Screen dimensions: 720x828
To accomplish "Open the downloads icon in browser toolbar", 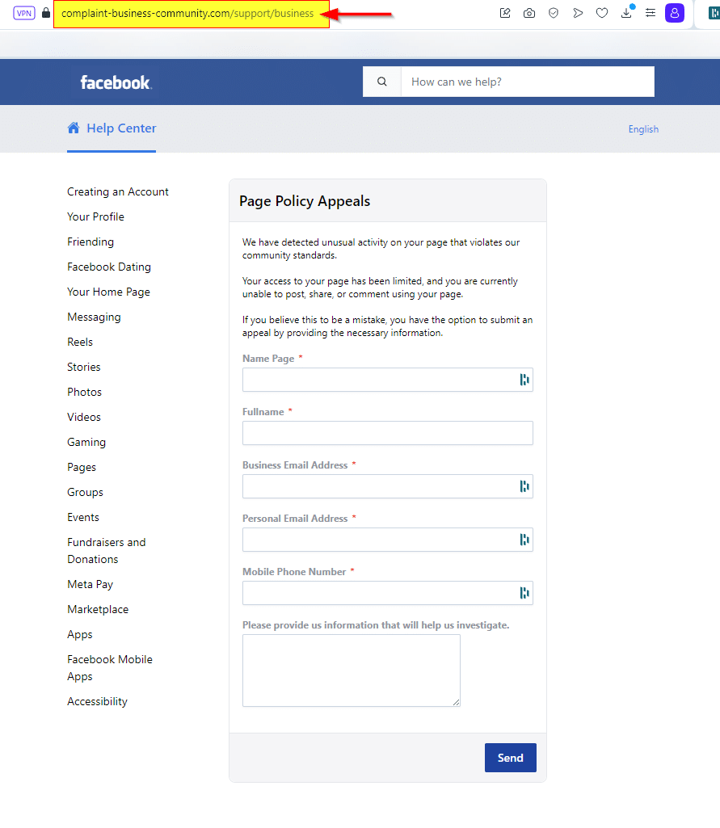I will click(626, 13).
